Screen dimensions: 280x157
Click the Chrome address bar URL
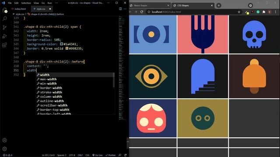pos(166,12)
